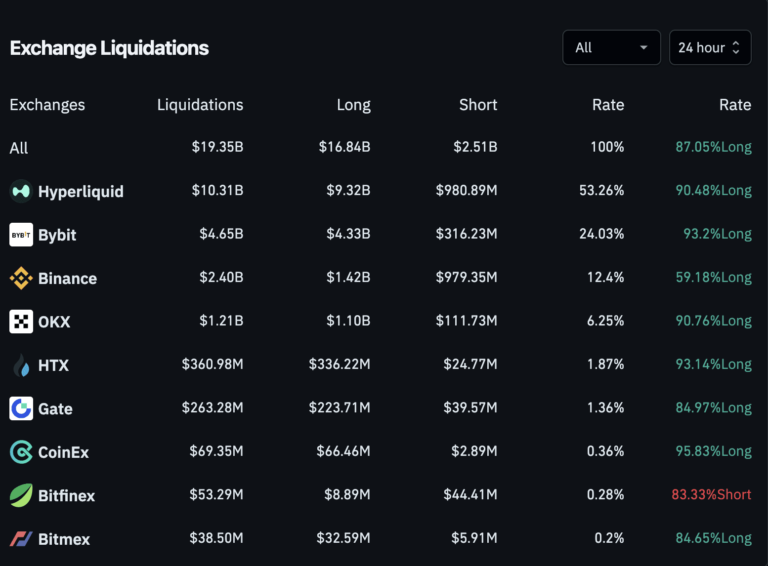This screenshot has width=768, height=566.
Task: Click the CoinEx logo icon
Action: tap(21, 452)
